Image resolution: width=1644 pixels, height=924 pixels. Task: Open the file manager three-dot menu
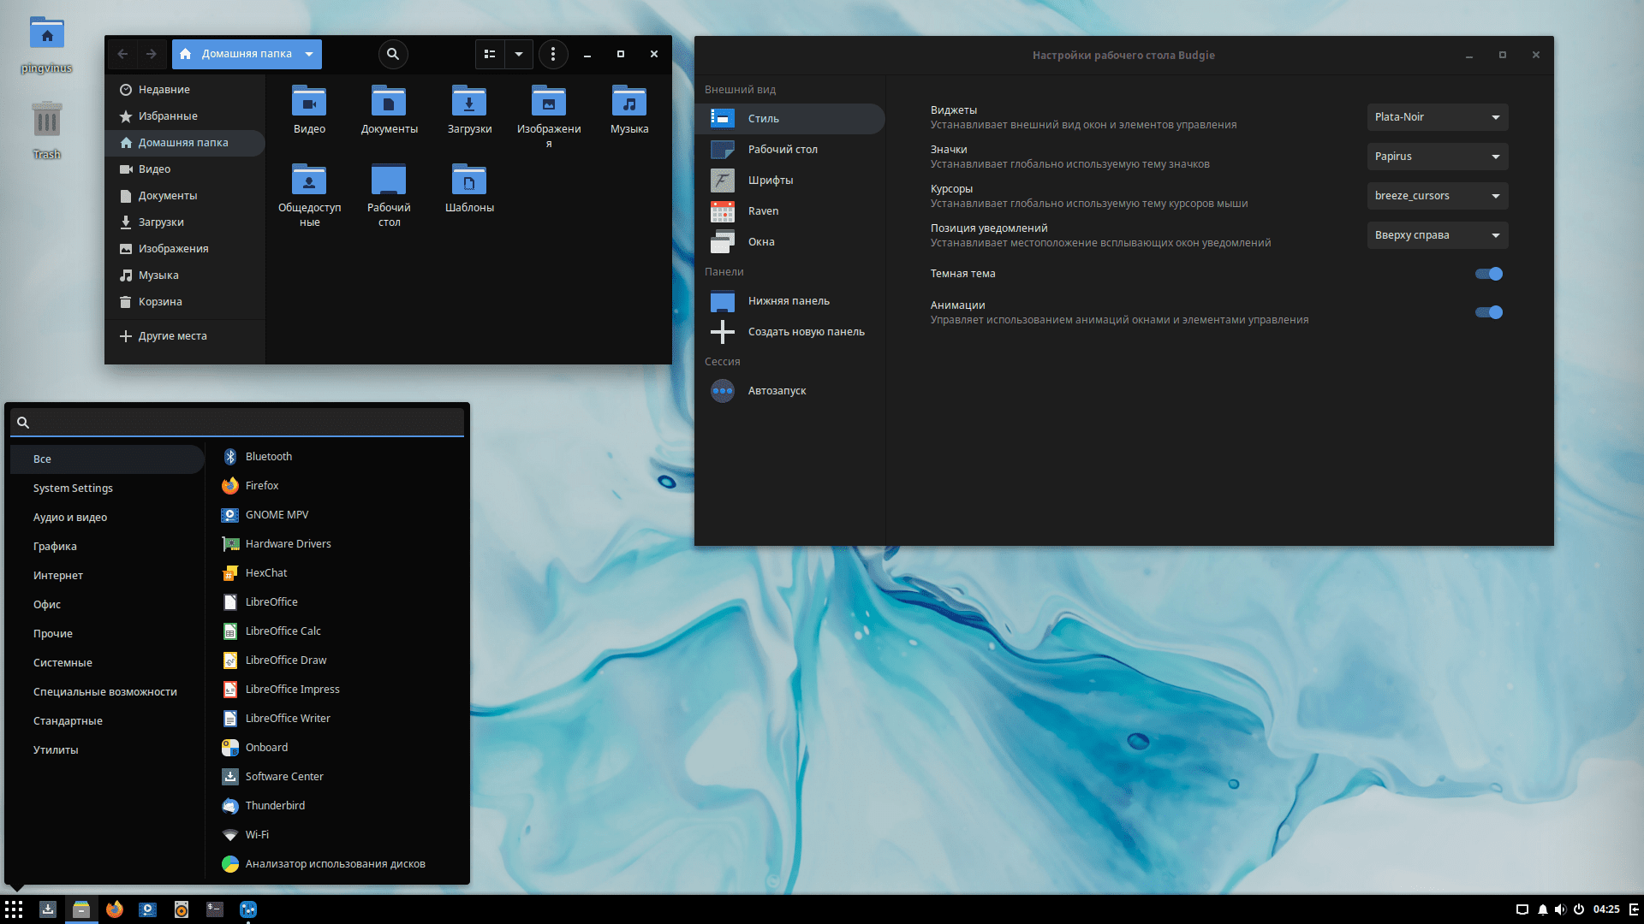click(553, 54)
